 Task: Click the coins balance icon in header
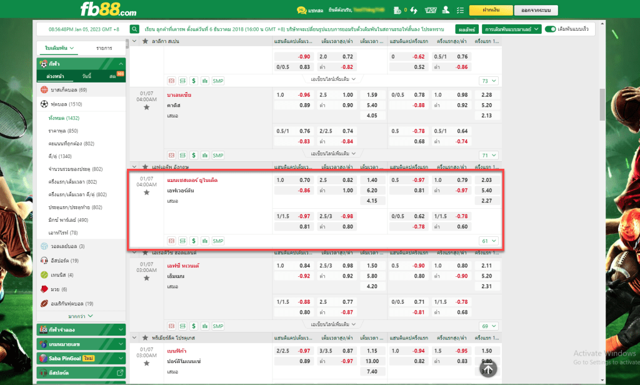click(397, 10)
